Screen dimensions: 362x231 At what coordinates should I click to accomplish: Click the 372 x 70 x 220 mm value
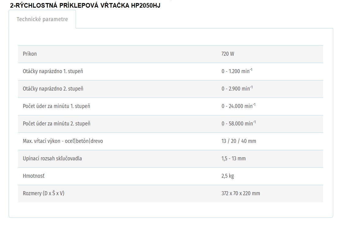coord(241,193)
